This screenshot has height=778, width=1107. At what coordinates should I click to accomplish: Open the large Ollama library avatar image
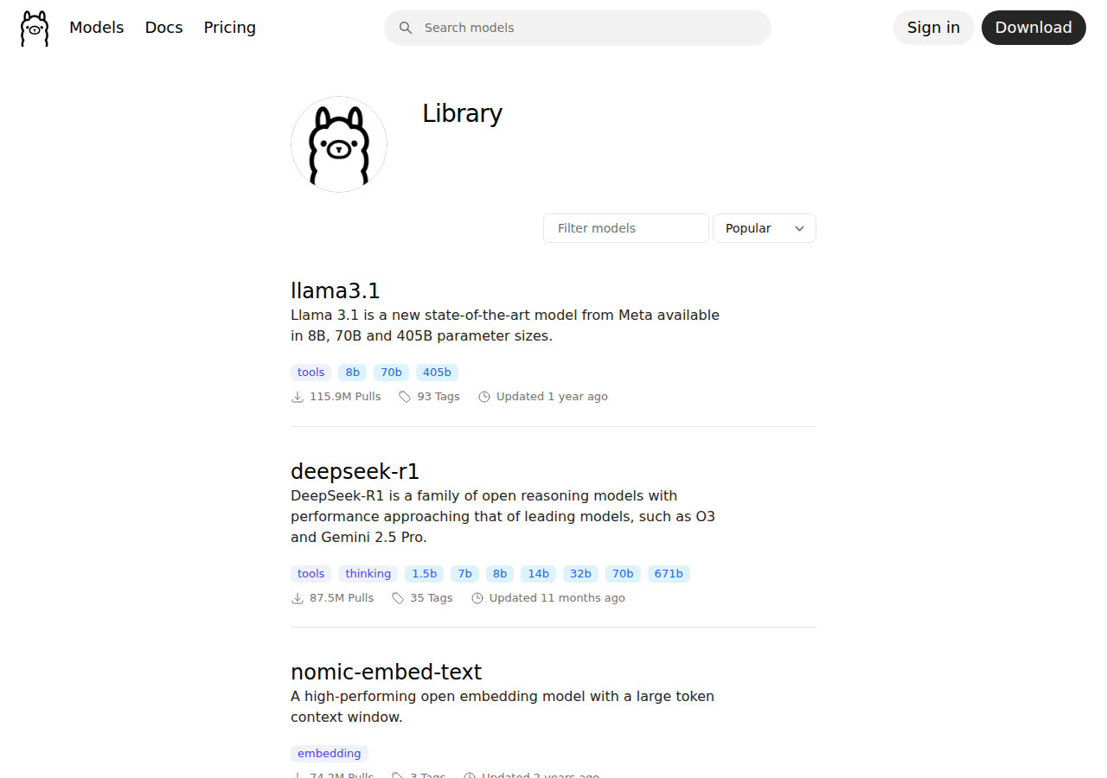[339, 144]
